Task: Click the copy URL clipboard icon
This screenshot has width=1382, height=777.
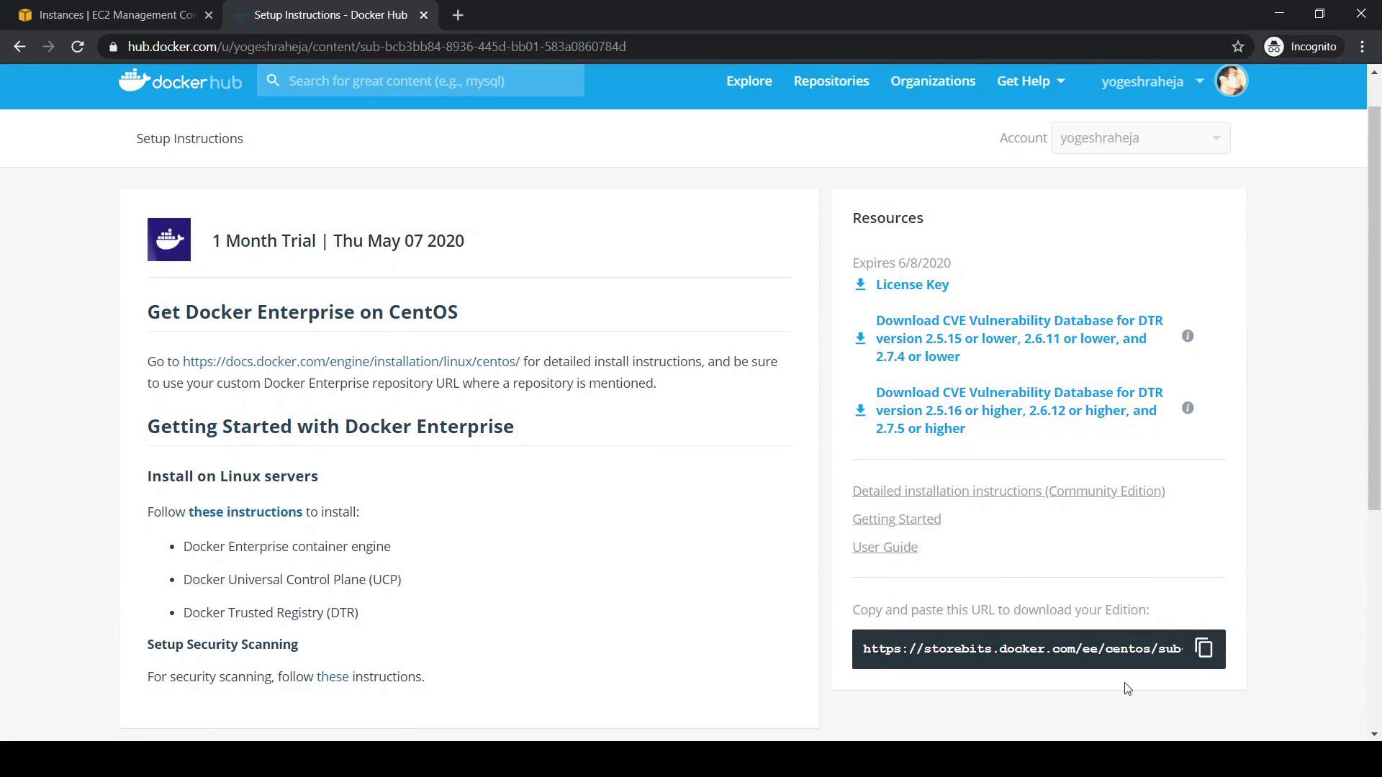Action: point(1203,648)
